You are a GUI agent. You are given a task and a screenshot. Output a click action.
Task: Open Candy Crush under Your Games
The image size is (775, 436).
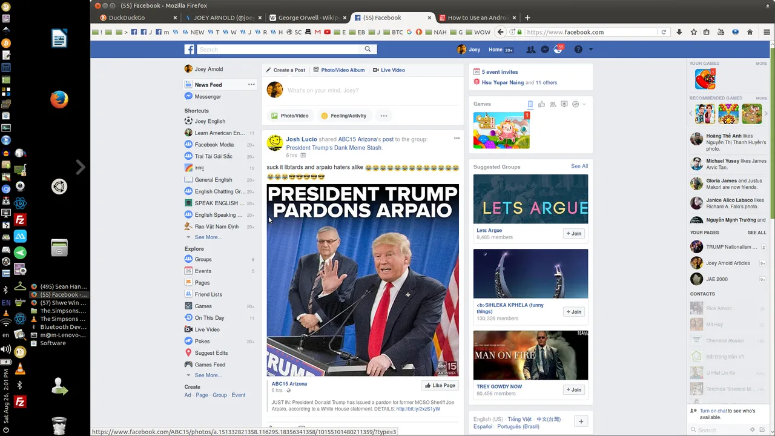(705, 79)
